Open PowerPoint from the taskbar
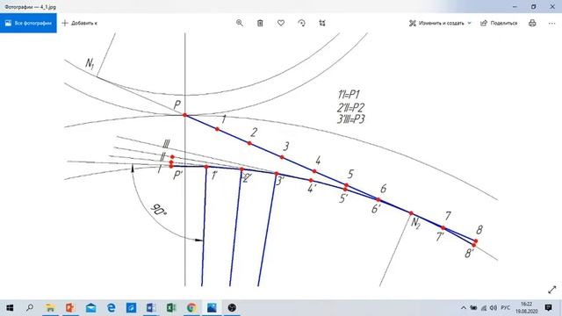 70,308
